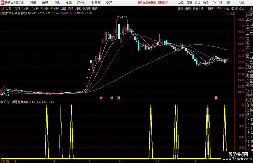Image resolution: width=253 pixels, height=163 pixels.
Task: Switch to the 15分钟 period tab
Action: tap(35, 8)
